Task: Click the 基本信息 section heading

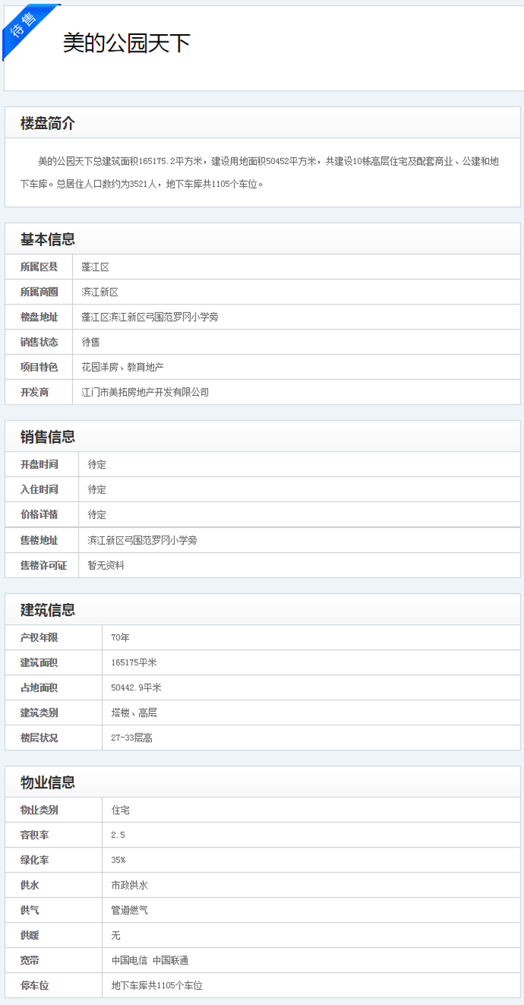Action: 48,239
